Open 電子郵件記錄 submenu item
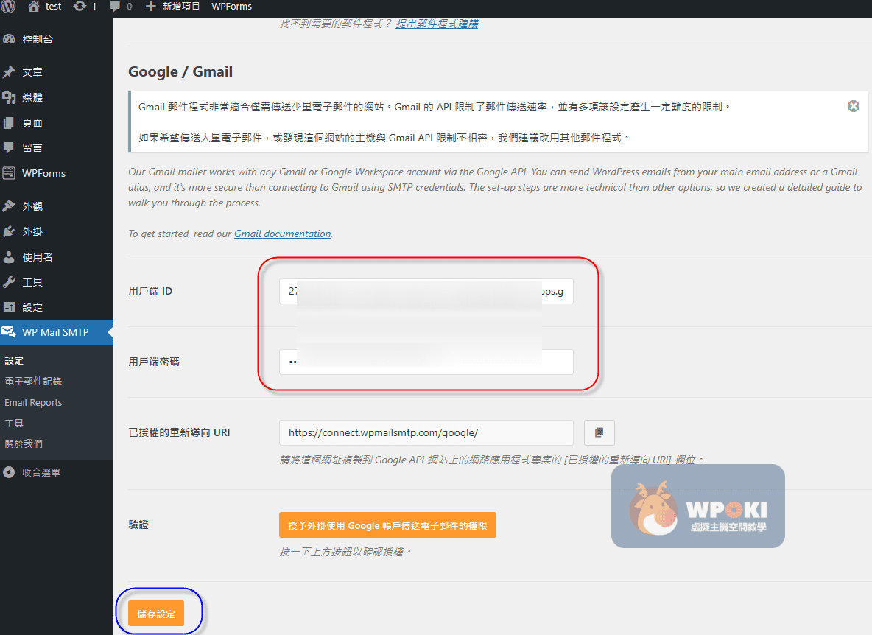Image resolution: width=872 pixels, height=635 pixels. point(33,381)
